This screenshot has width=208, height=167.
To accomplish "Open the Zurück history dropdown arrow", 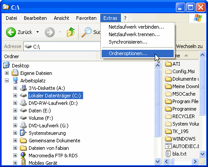I will click(x=38, y=32).
